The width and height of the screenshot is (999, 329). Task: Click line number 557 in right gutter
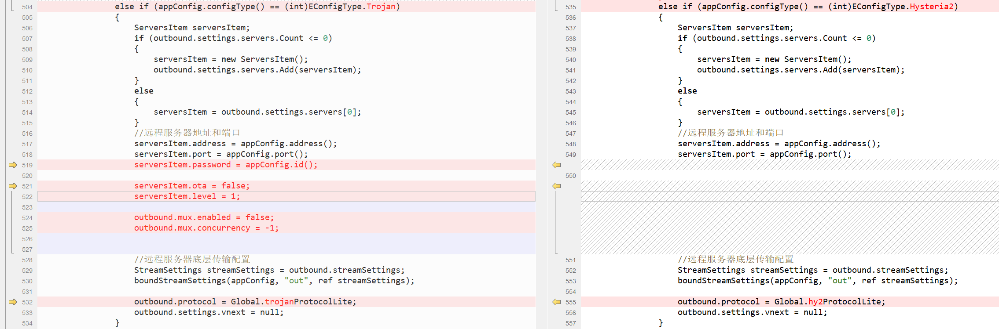(x=570, y=323)
